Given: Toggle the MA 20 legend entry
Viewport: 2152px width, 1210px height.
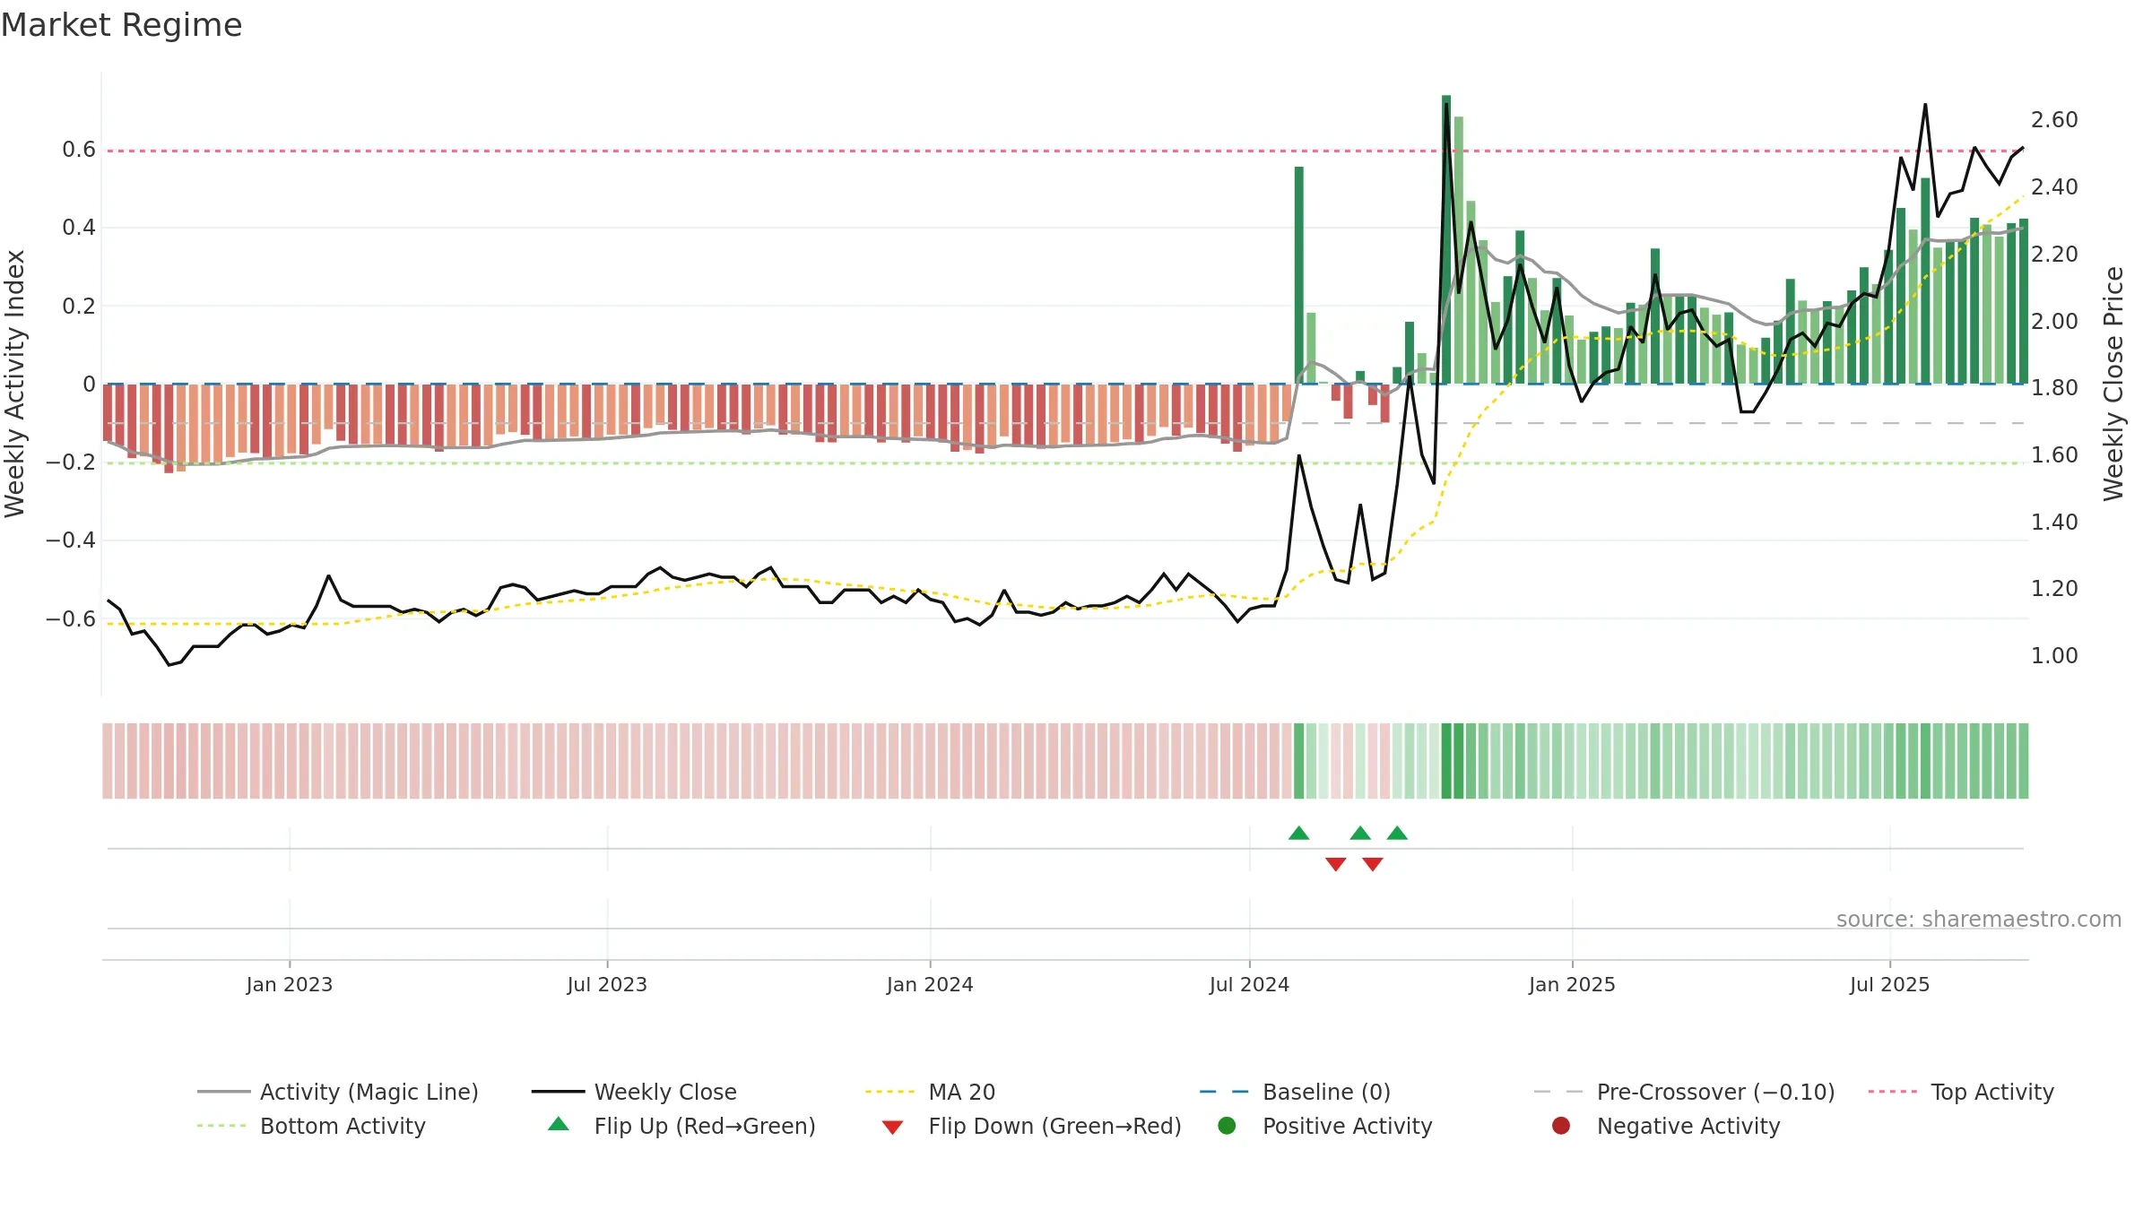Looking at the screenshot, I should pyautogui.click(x=930, y=1092).
